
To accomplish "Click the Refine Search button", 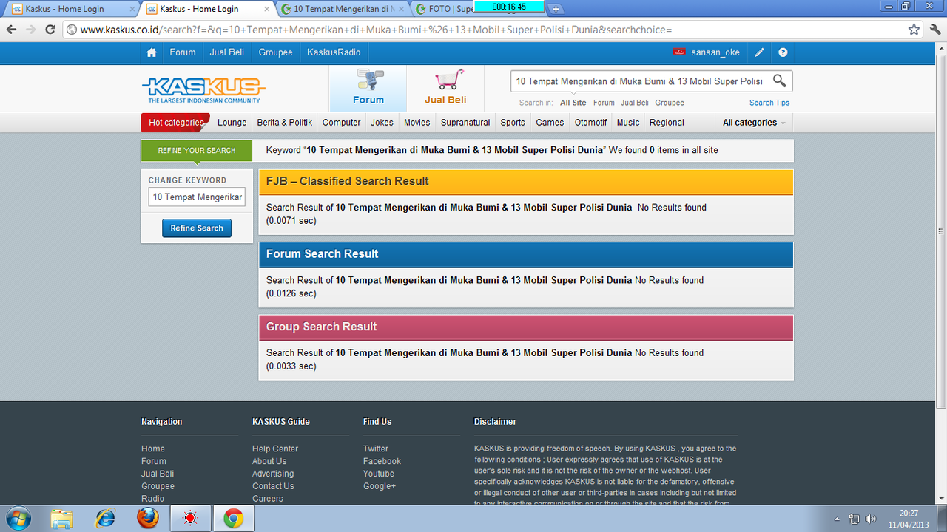I will 197,228.
